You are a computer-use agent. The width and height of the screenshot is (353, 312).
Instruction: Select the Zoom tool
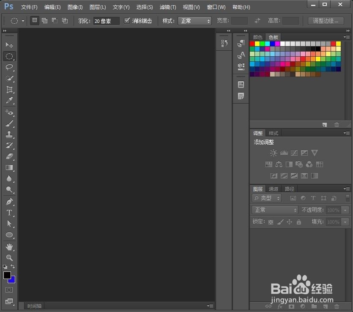[9, 257]
